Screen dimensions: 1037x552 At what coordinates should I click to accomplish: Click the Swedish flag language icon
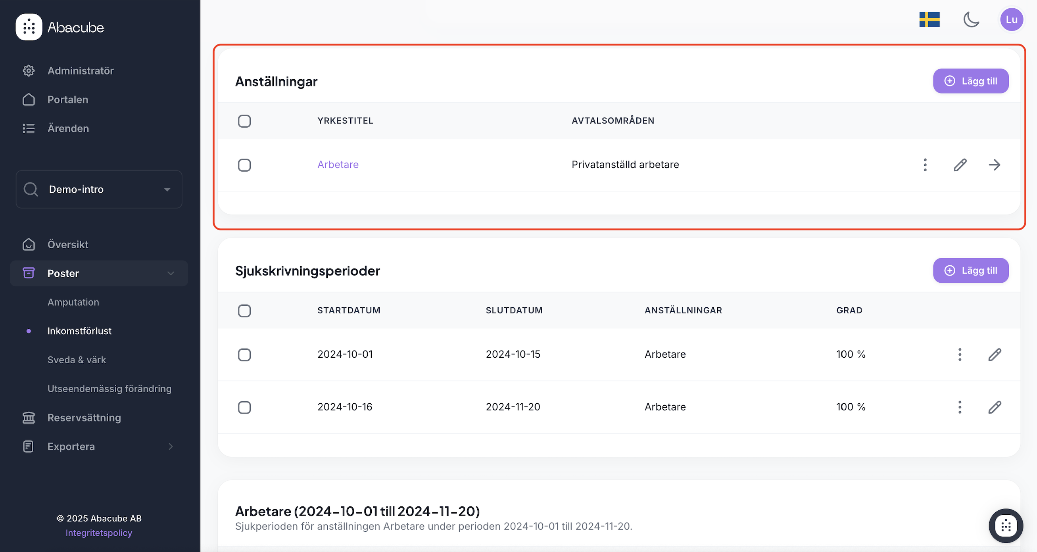(x=929, y=19)
